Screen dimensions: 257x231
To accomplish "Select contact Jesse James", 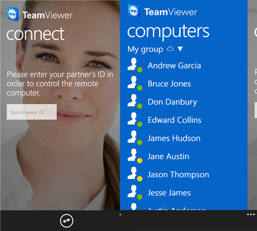I will (159, 193).
